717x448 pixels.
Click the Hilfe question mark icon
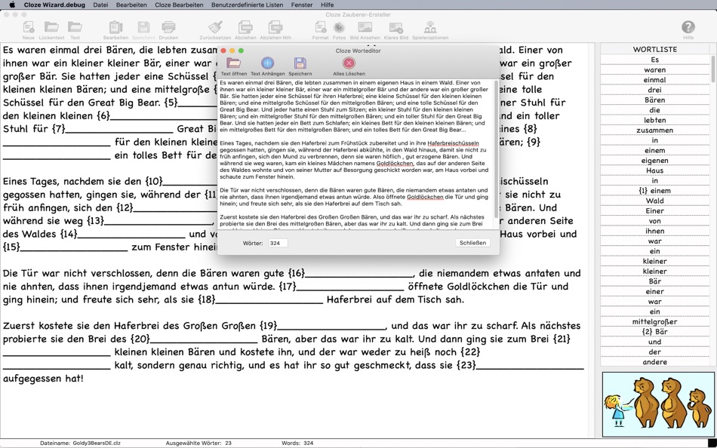688,27
